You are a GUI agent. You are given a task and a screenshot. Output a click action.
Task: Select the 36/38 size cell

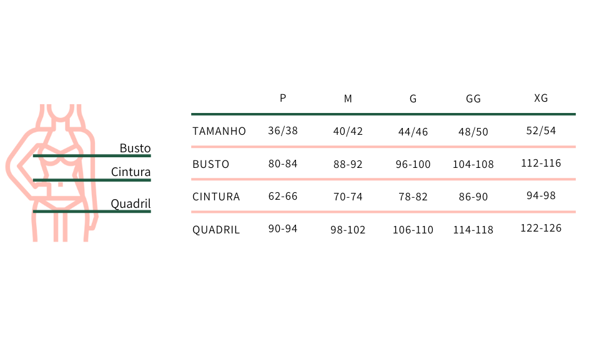[x=283, y=130]
